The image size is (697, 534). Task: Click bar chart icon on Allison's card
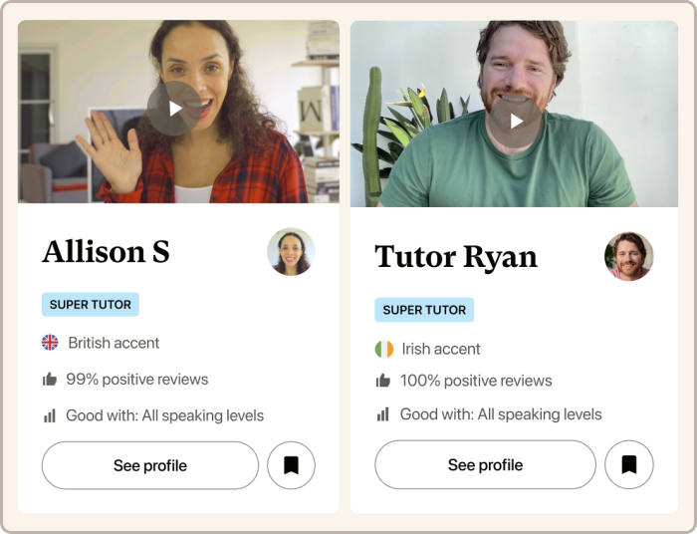(x=50, y=415)
